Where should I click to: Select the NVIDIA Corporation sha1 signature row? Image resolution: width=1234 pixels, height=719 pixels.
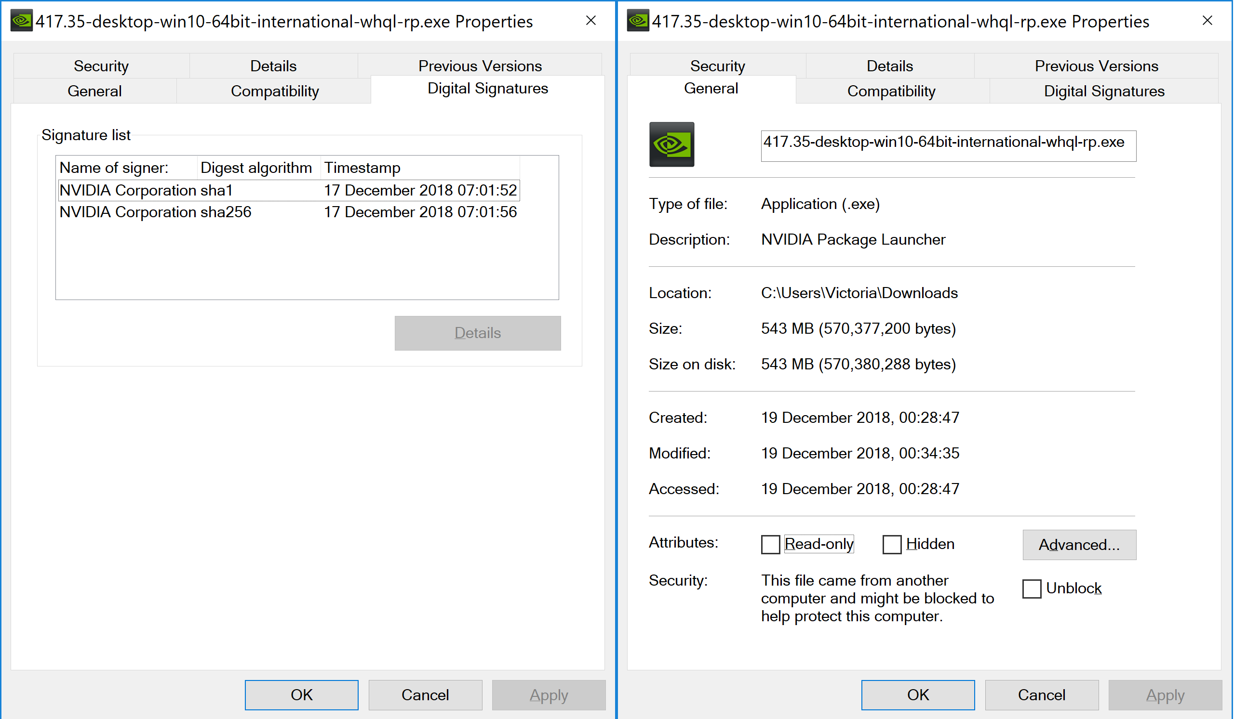288,190
